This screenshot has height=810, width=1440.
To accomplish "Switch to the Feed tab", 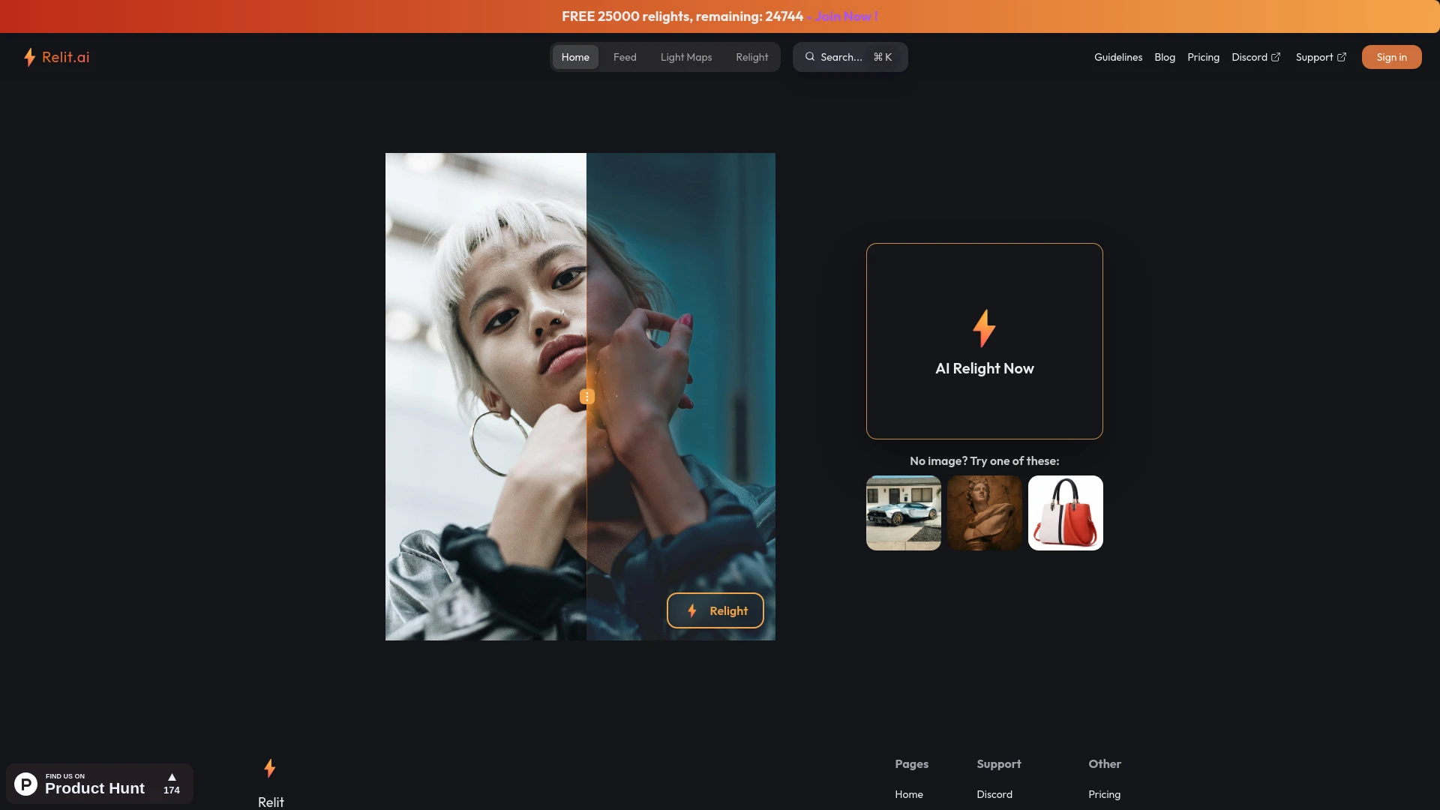I will click(x=624, y=56).
